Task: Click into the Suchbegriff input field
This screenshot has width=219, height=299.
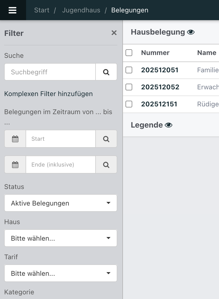Action: point(50,72)
